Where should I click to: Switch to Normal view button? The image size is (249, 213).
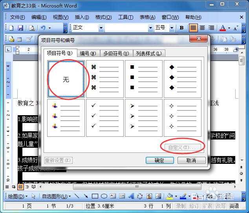[7, 187]
